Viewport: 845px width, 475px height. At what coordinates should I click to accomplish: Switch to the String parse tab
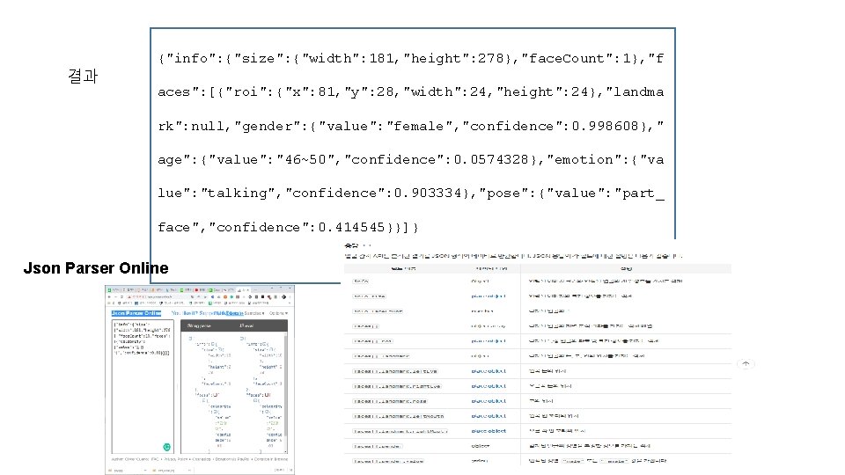pyautogui.click(x=199, y=325)
